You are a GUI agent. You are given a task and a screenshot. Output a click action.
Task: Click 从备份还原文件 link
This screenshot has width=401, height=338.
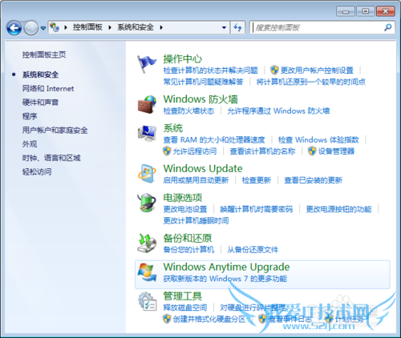(253, 250)
